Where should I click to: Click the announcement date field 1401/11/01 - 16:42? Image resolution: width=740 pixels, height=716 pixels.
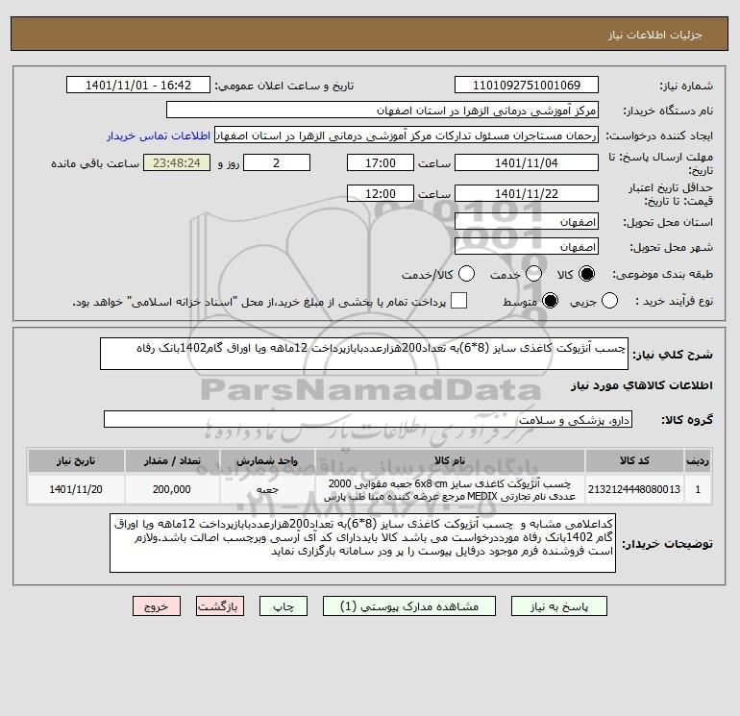coord(138,85)
